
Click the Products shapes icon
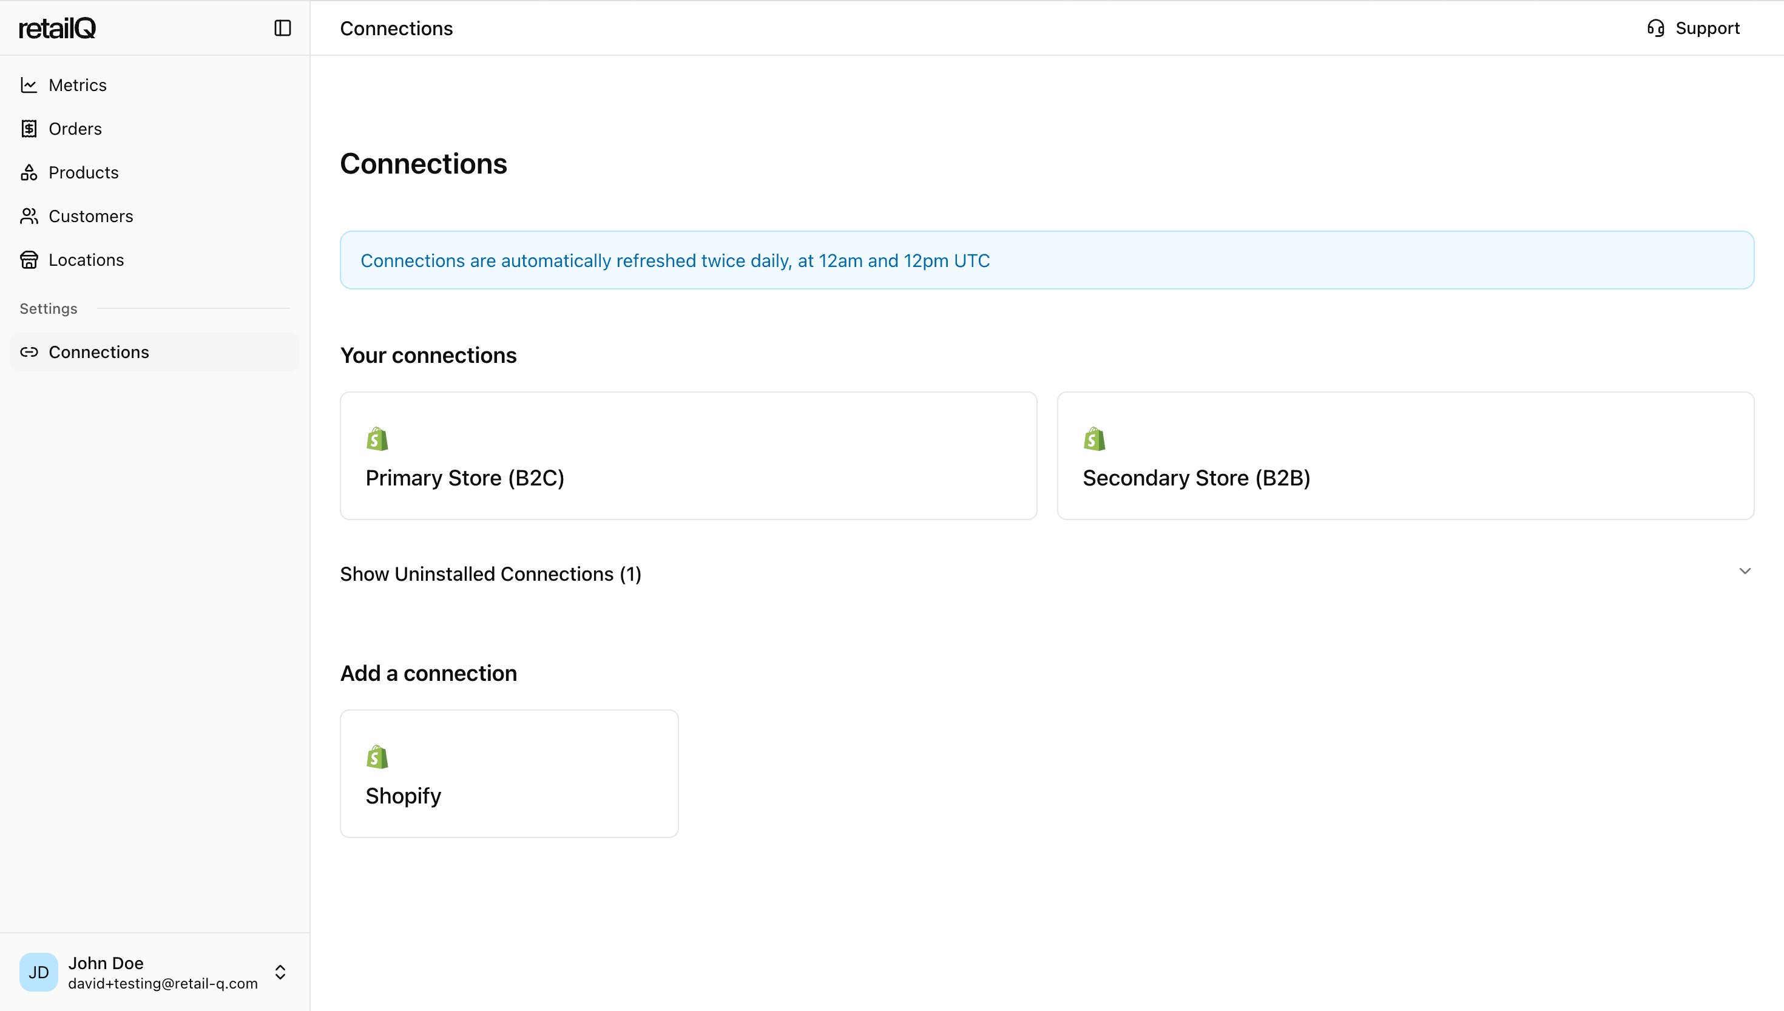click(29, 172)
